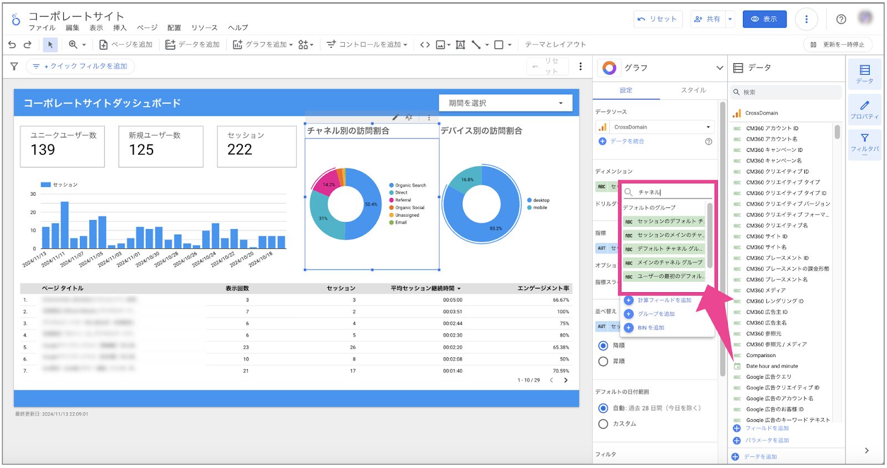
Task: Select 降順 sort order
Action: tap(603, 346)
